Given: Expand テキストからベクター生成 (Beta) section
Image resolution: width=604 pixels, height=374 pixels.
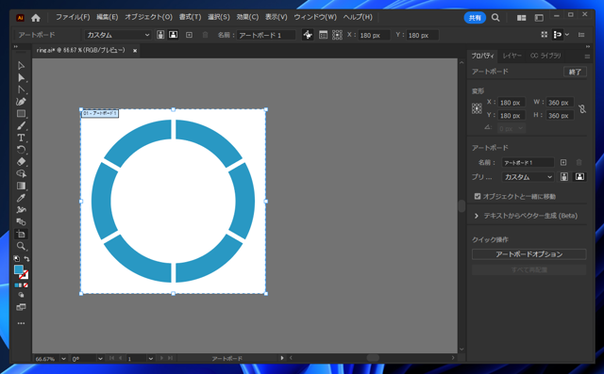Looking at the screenshot, I should tap(477, 216).
